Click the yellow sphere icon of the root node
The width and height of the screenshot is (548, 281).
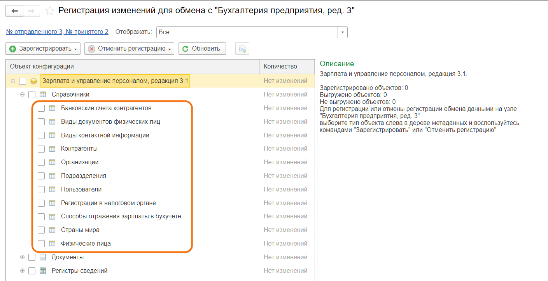[33, 81]
